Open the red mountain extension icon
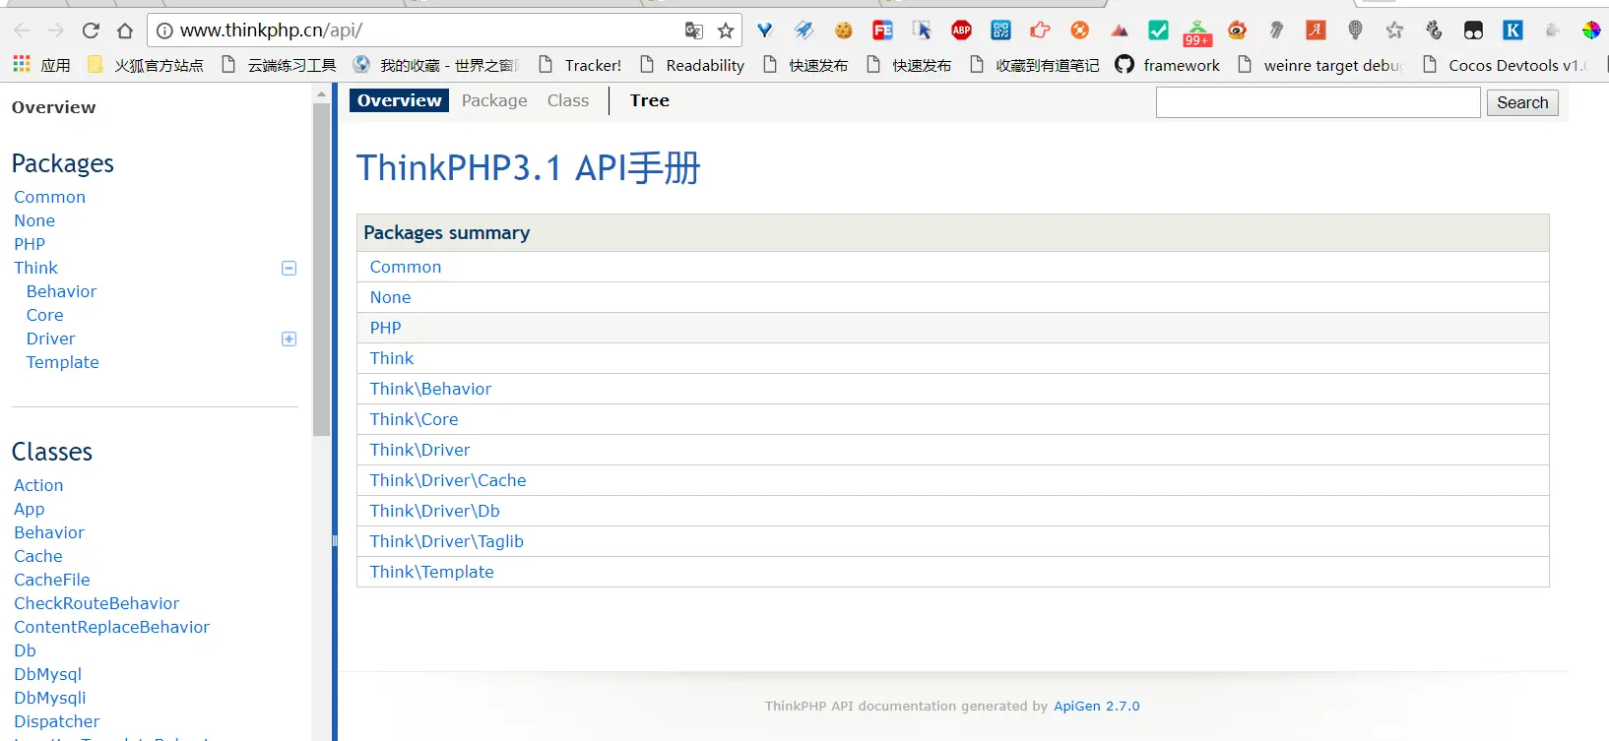Image resolution: width=1609 pixels, height=741 pixels. [x=1120, y=31]
